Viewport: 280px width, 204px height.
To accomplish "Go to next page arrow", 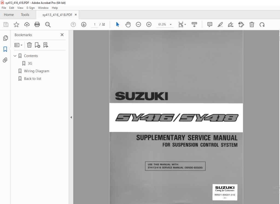I will [84, 24].
